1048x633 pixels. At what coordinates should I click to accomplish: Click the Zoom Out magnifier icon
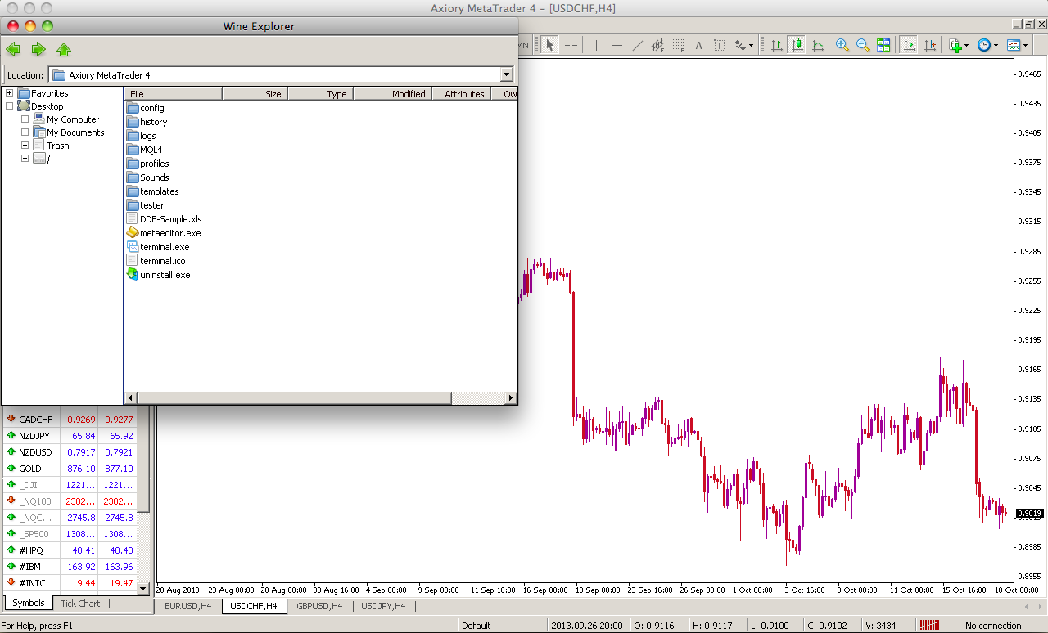pyautogui.click(x=863, y=46)
